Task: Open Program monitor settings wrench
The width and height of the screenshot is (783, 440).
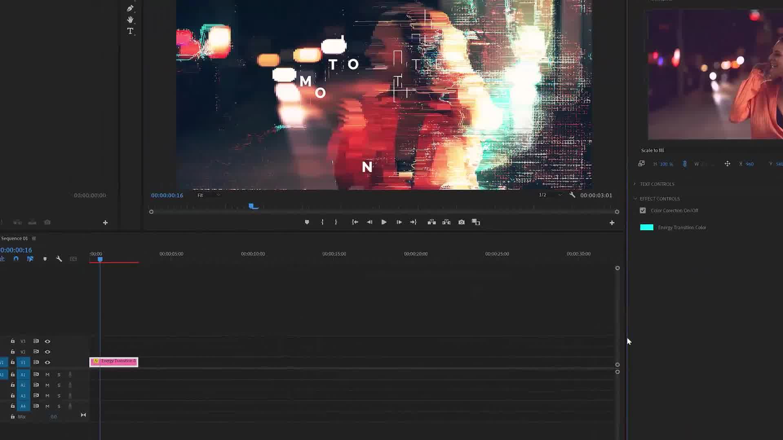Action: [572, 195]
